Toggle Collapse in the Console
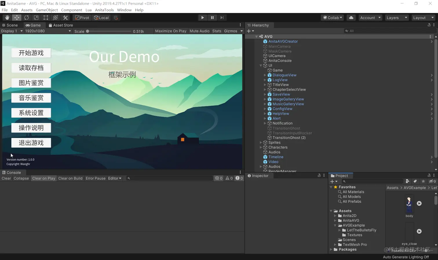The height and width of the screenshot is (260, 438). [21, 178]
